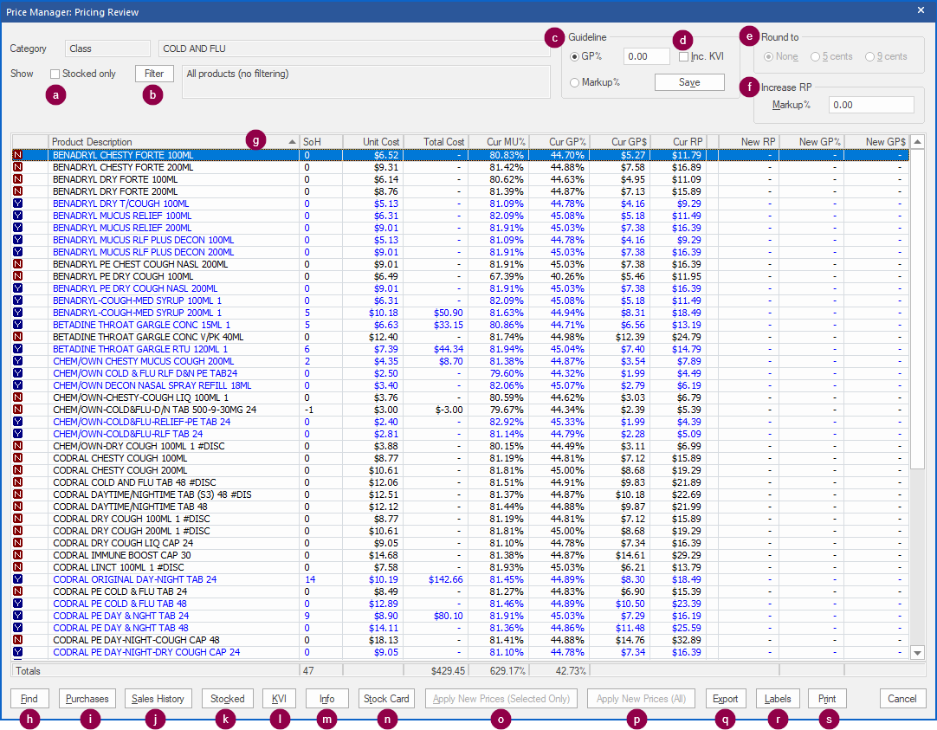Tick the Inc. KVI checkbox
The image size is (937, 730).
click(683, 57)
